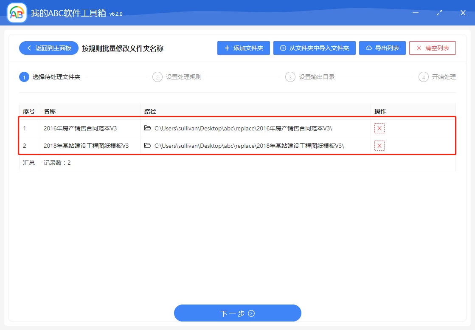475x330 pixels.
Task: Select step 2 设置处理规则
Action: (177, 77)
